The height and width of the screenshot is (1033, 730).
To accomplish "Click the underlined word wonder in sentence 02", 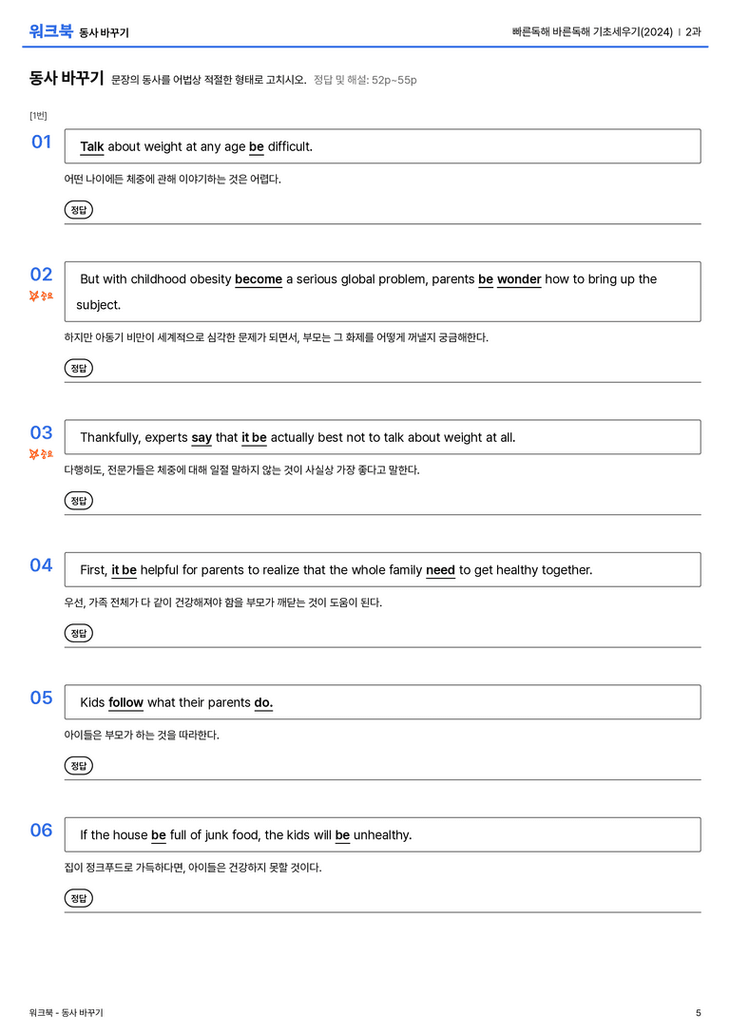I will pyautogui.click(x=519, y=279).
